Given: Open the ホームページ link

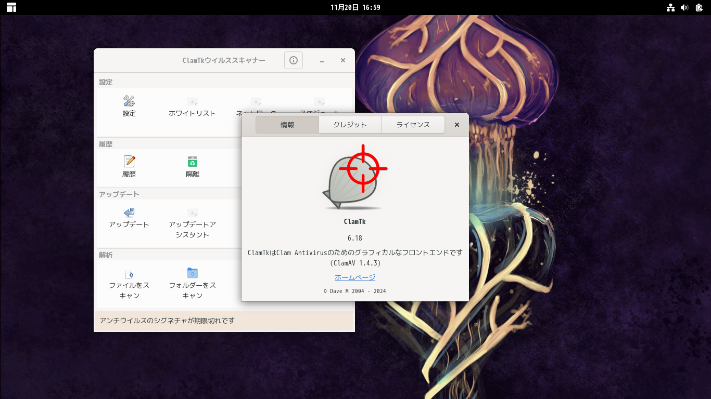Looking at the screenshot, I should (x=355, y=277).
